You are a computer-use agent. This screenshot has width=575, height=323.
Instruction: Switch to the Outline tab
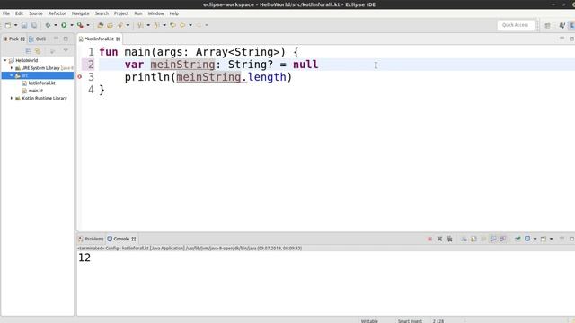click(x=38, y=39)
